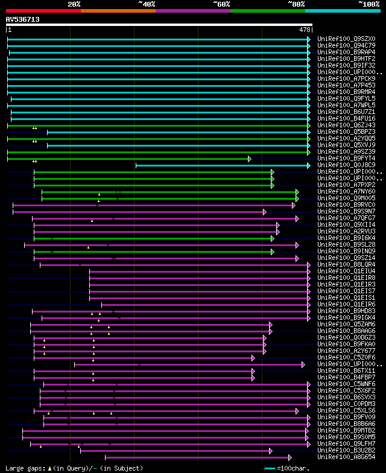386x473 pixels.
Task: Open hit UniRef100_Q9SZX0
Action: click(x=346, y=39)
